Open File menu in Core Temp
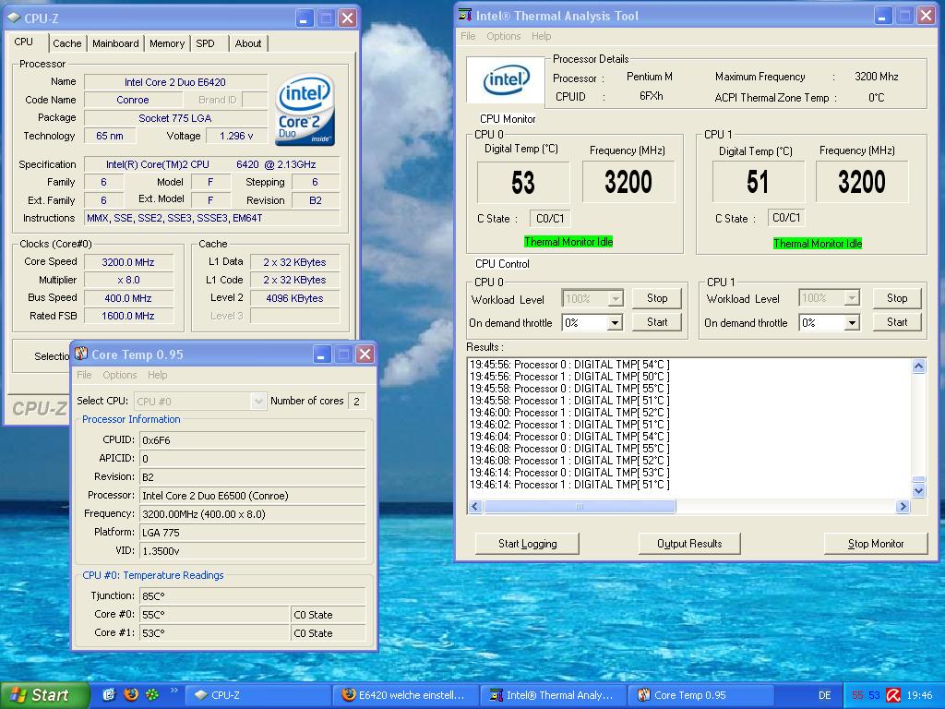Screen dimensions: 945x709 point(84,375)
